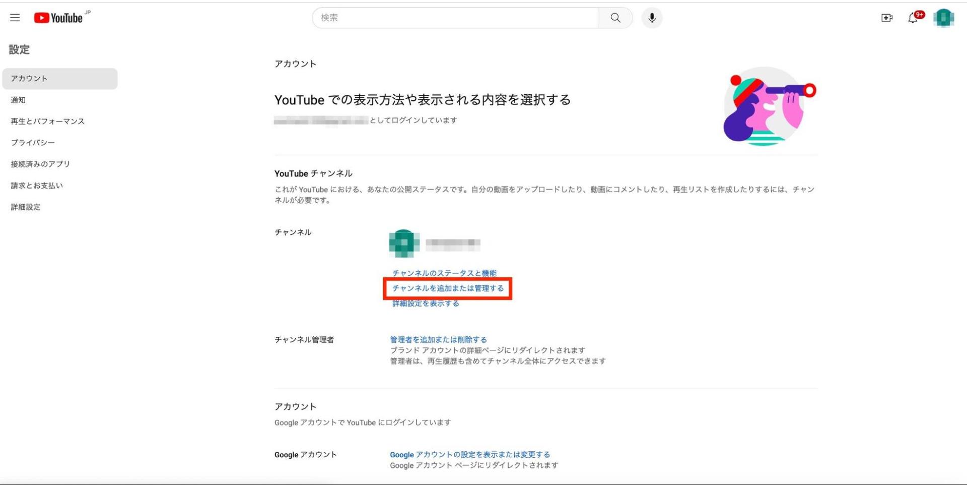This screenshot has height=485, width=967.
Task: Run the search using the magnifying glass icon
Action: (615, 18)
